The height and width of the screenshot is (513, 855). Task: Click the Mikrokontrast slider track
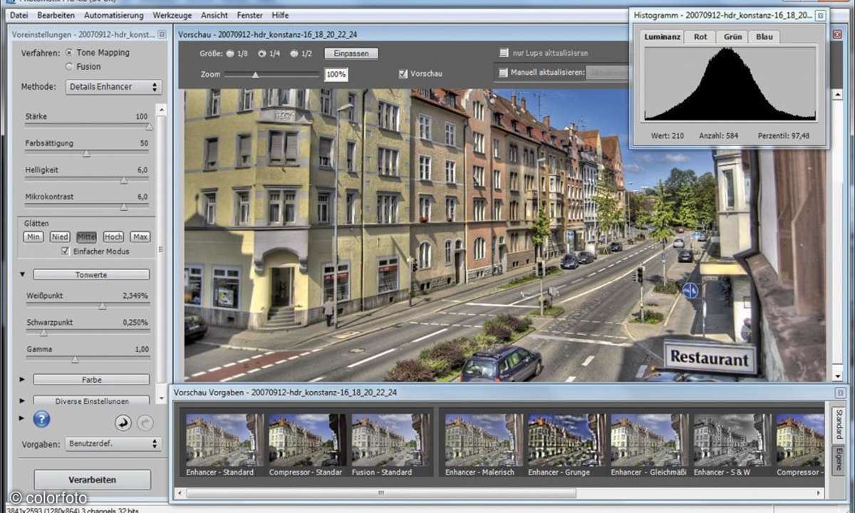pos(88,207)
